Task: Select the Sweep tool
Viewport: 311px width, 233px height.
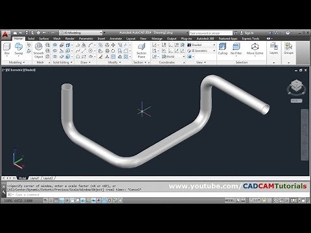Action: point(19,49)
